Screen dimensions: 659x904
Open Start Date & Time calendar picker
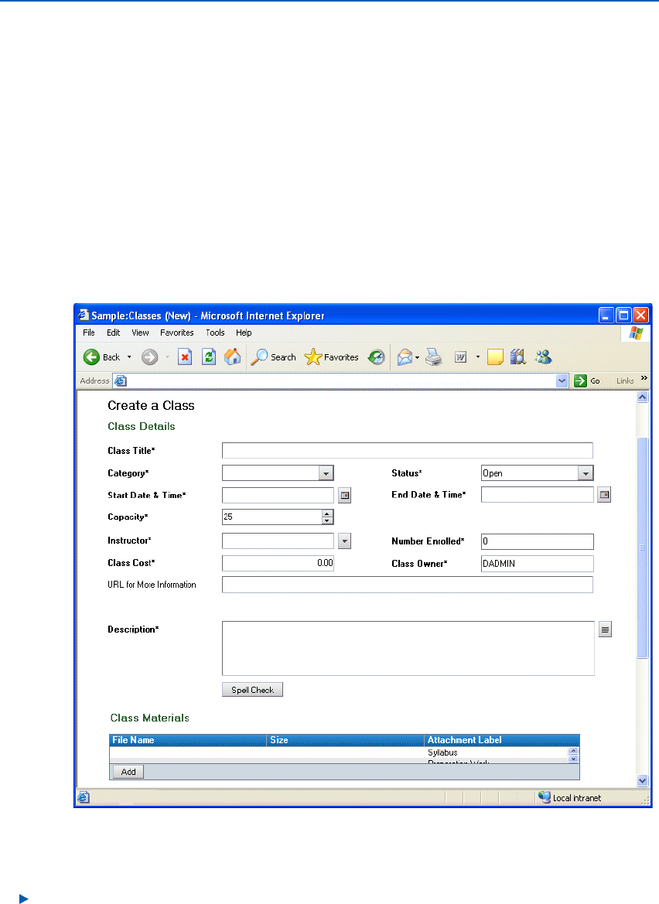345,495
